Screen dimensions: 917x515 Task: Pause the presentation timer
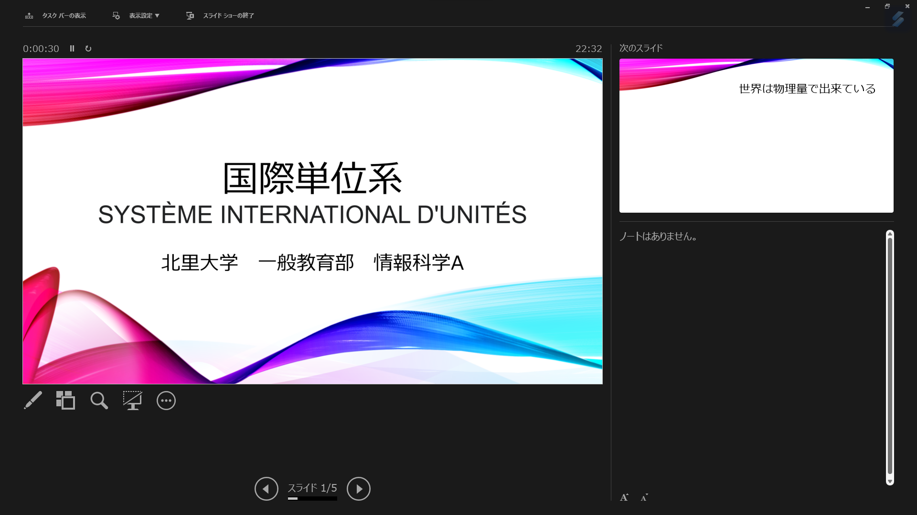(x=72, y=49)
